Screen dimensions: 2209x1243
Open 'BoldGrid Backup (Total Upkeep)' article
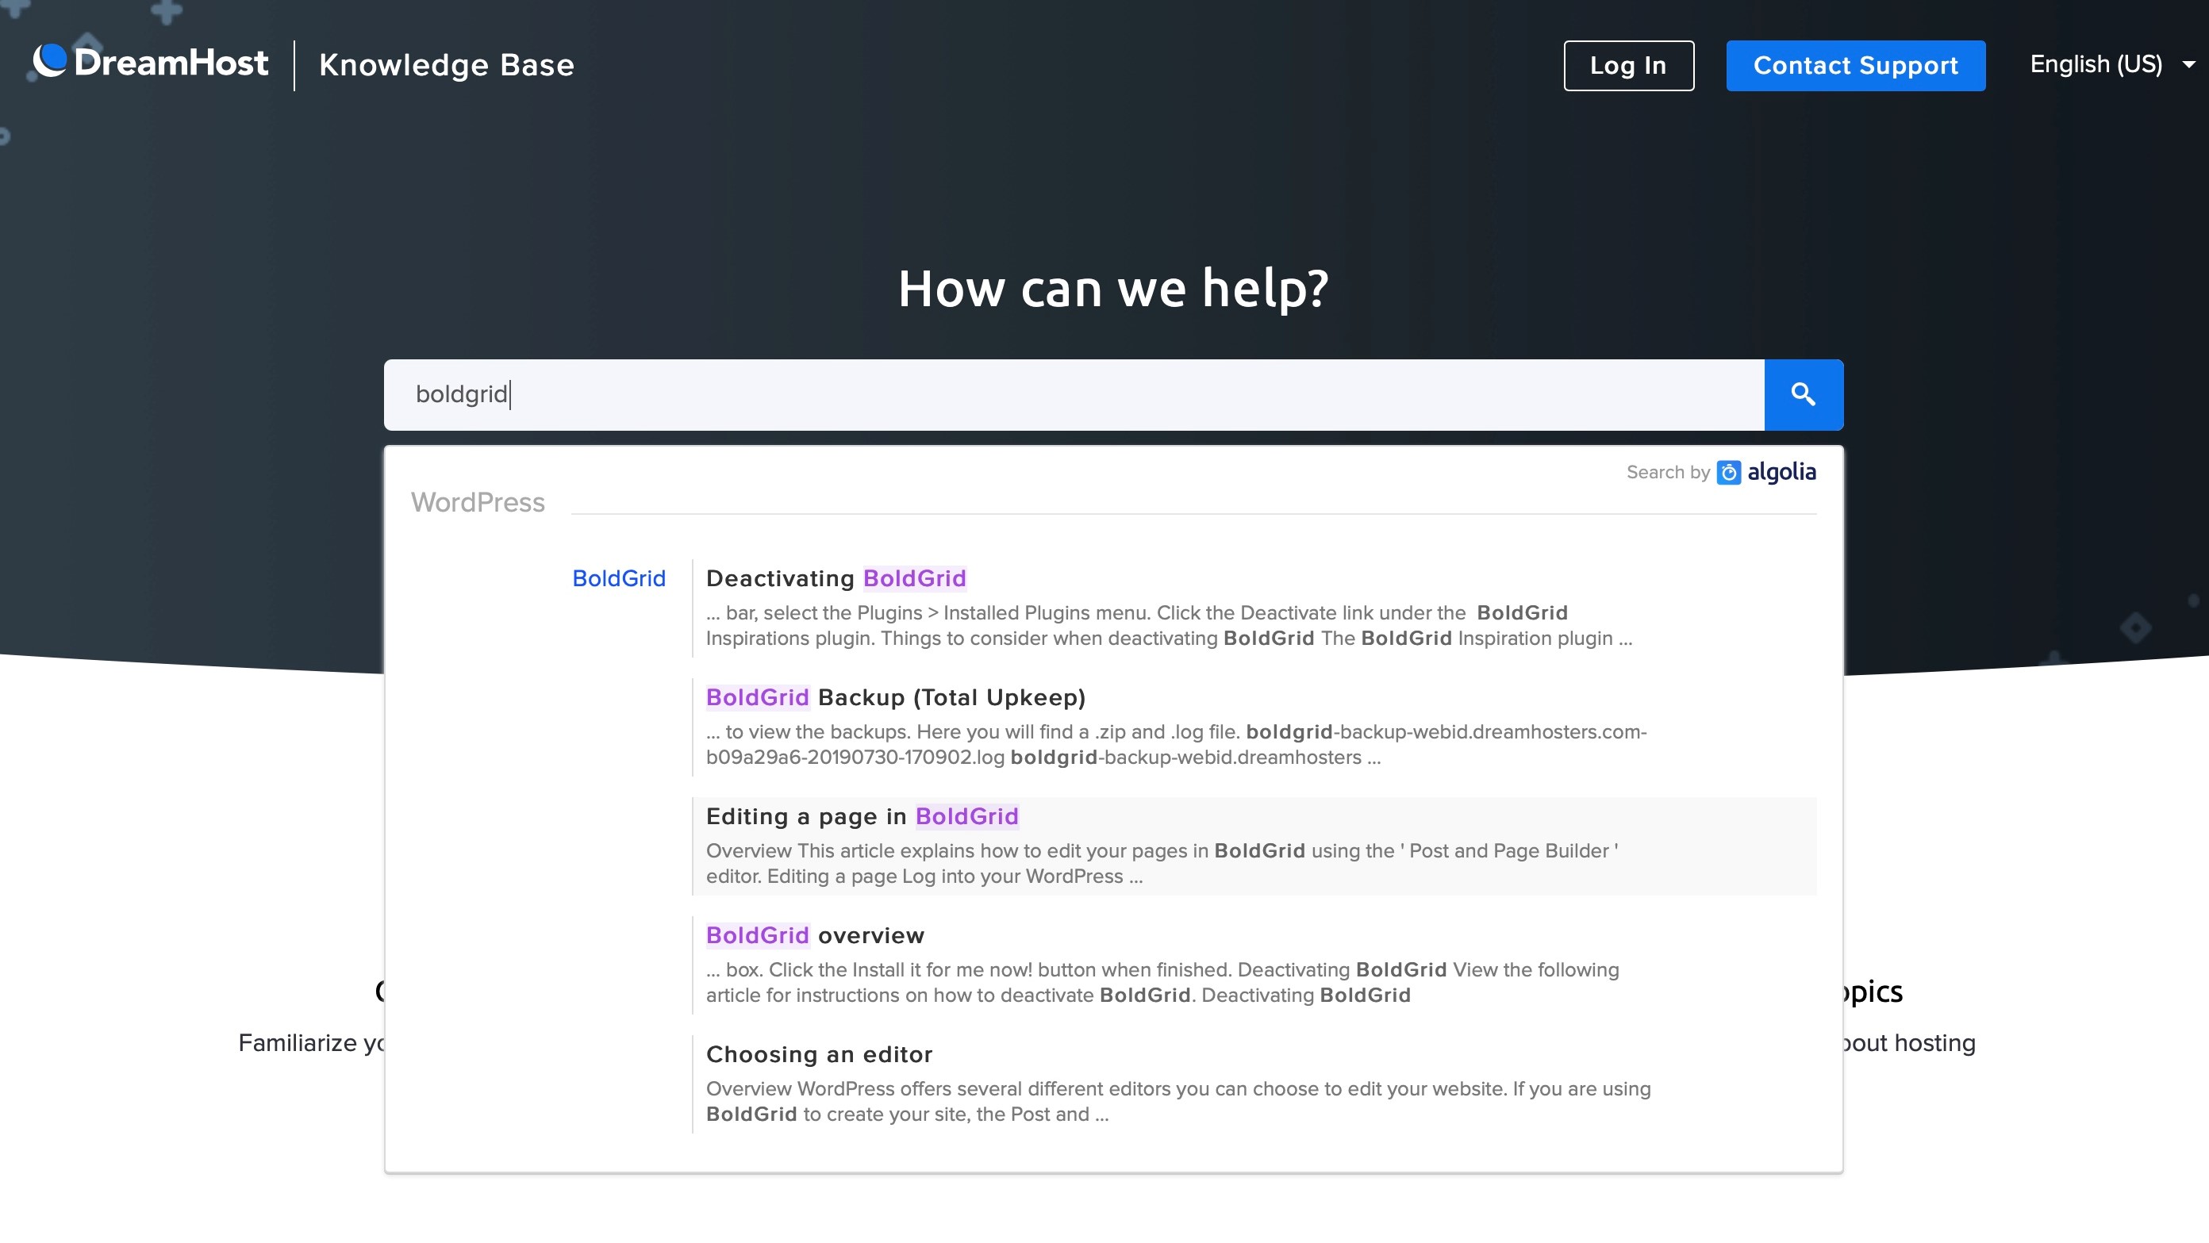tap(894, 698)
